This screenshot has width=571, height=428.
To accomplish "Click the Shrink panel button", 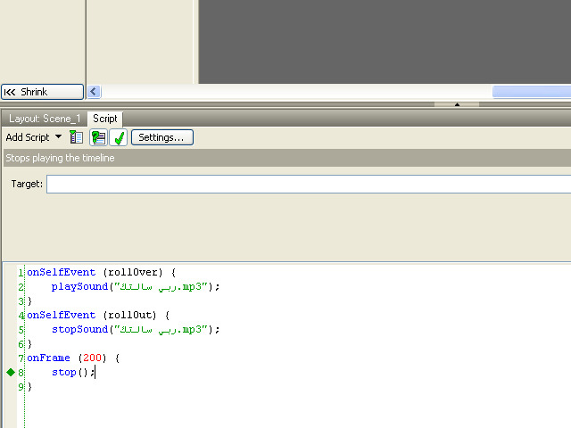I will pos(42,92).
